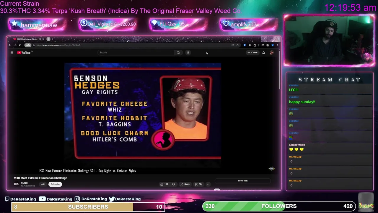Click the chat message 'happy sunday!!'
The width and height of the screenshot is (378, 213).
[302, 102]
